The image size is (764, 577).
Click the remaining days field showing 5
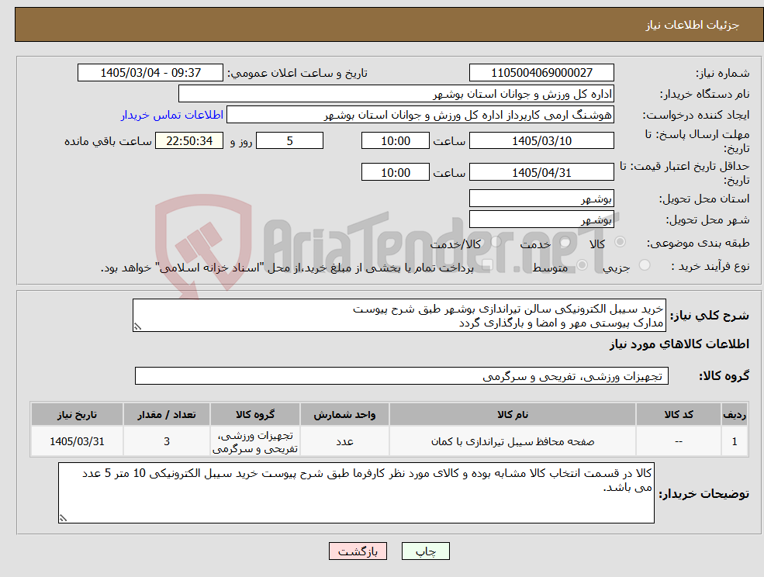coord(289,141)
